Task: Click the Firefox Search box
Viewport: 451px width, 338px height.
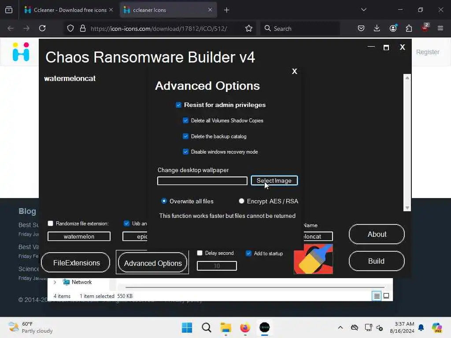Action: (x=300, y=29)
